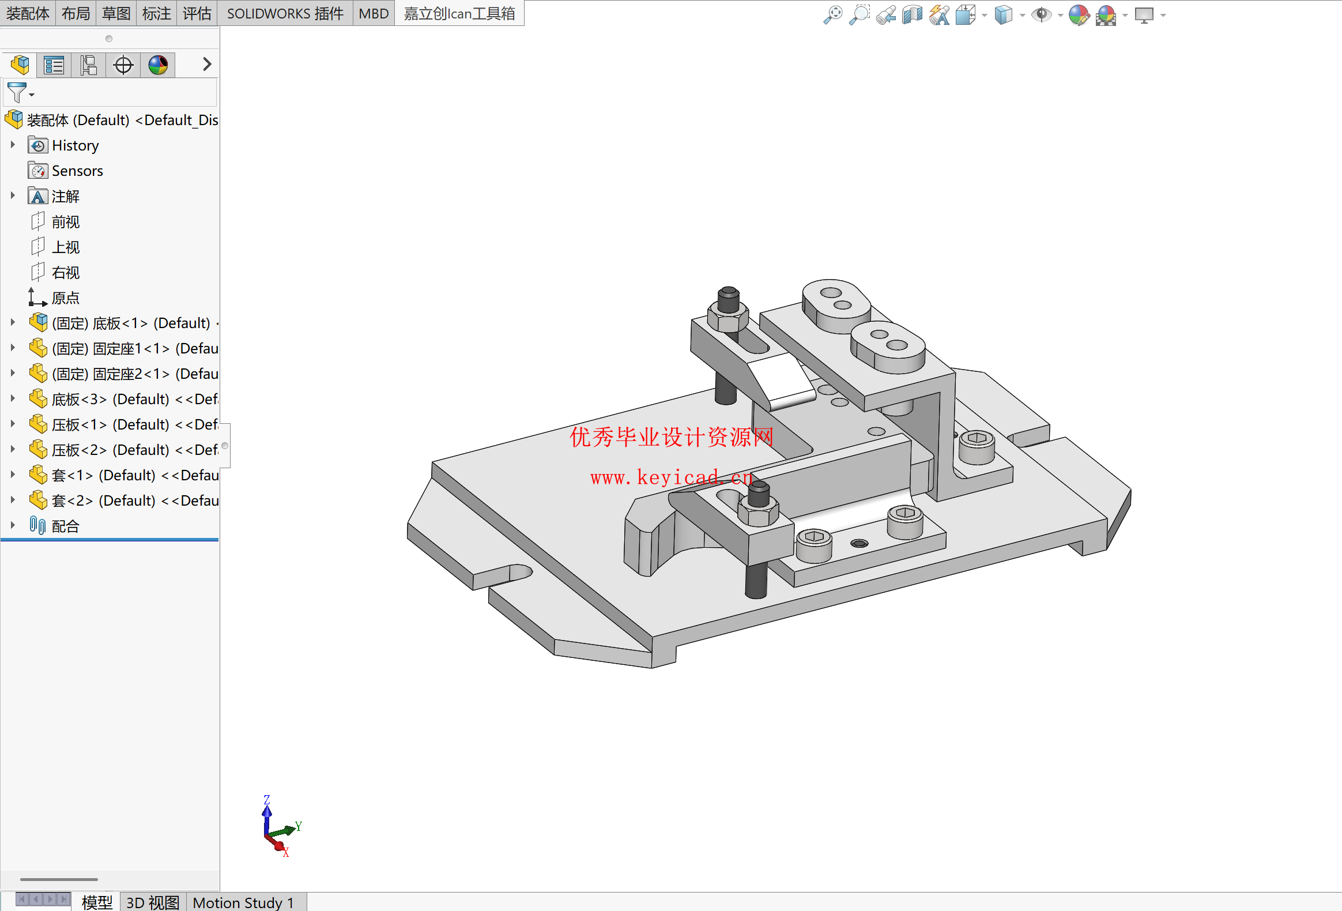The width and height of the screenshot is (1342, 911).
Task: Switch to the DimXpertManager crosshair tab
Action: (x=123, y=65)
